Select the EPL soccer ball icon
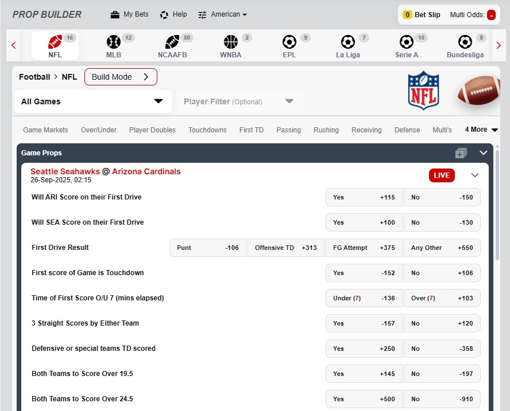Screen dimensions: 510x411 (289, 42)
